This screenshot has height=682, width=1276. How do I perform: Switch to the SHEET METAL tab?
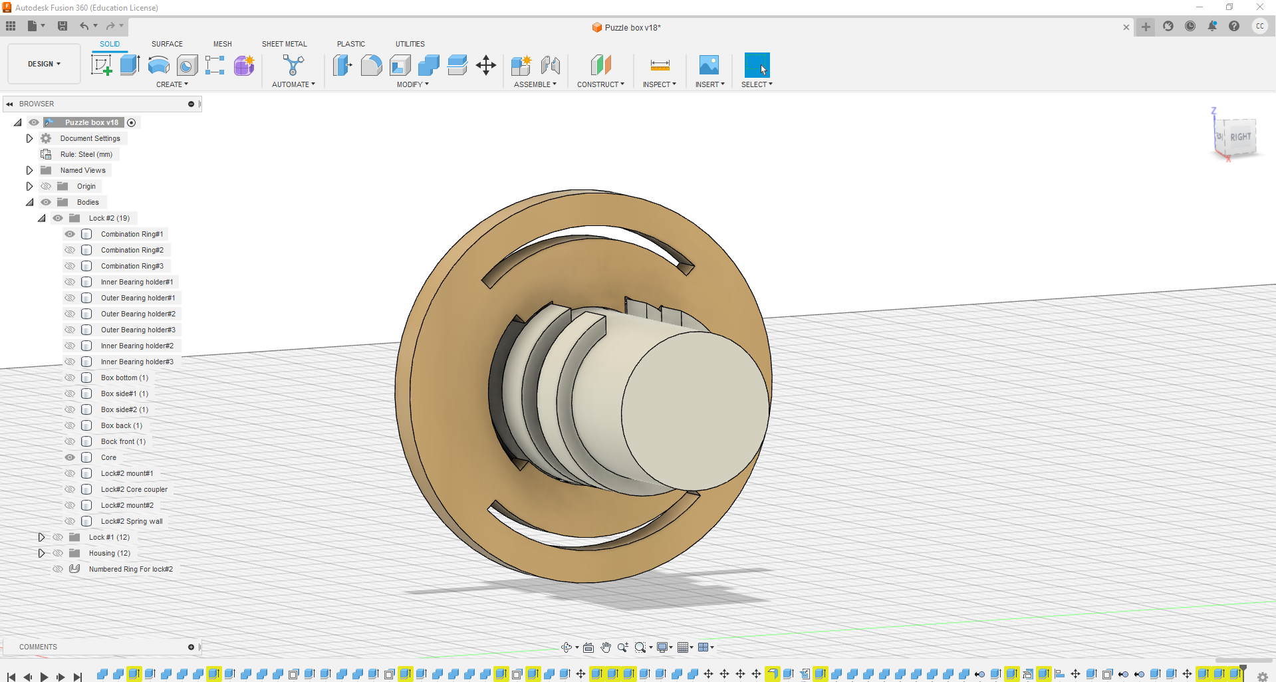click(x=285, y=44)
